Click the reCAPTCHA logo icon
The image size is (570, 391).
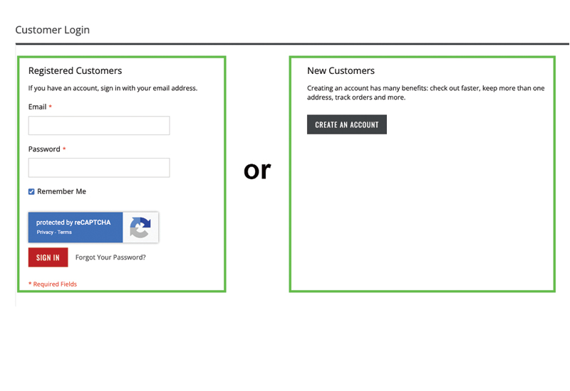click(x=140, y=227)
